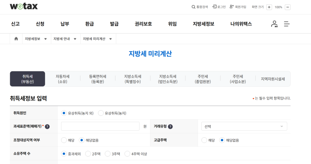
Task: Select 중과제외 for 소유주택 수
Action: point(64,154)
